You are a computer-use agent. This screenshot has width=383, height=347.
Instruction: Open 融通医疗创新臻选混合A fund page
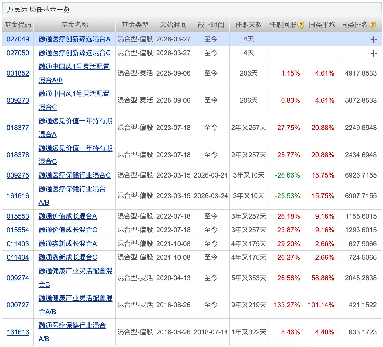coord(74,39)
